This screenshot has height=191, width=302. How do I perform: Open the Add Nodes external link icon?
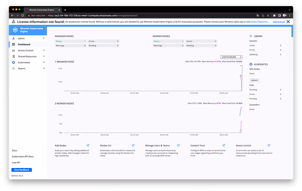point(88,145)
